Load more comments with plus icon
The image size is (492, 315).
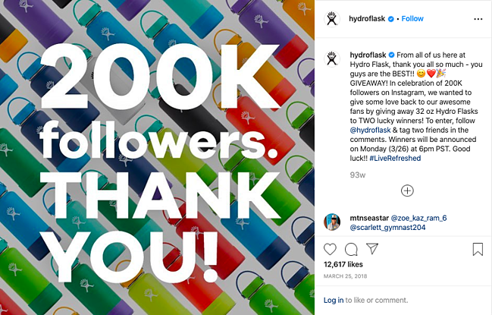(x=407, y=191)
